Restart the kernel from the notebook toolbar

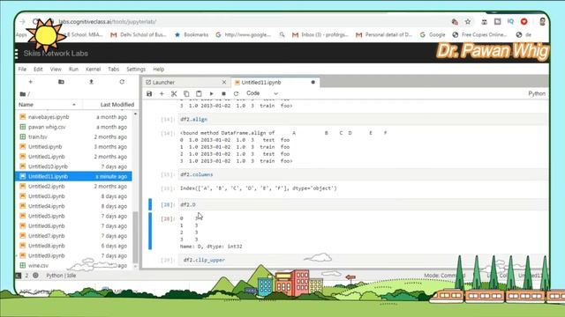tap(236, 94)
